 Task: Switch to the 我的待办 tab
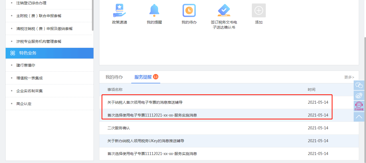click(114, 77)
